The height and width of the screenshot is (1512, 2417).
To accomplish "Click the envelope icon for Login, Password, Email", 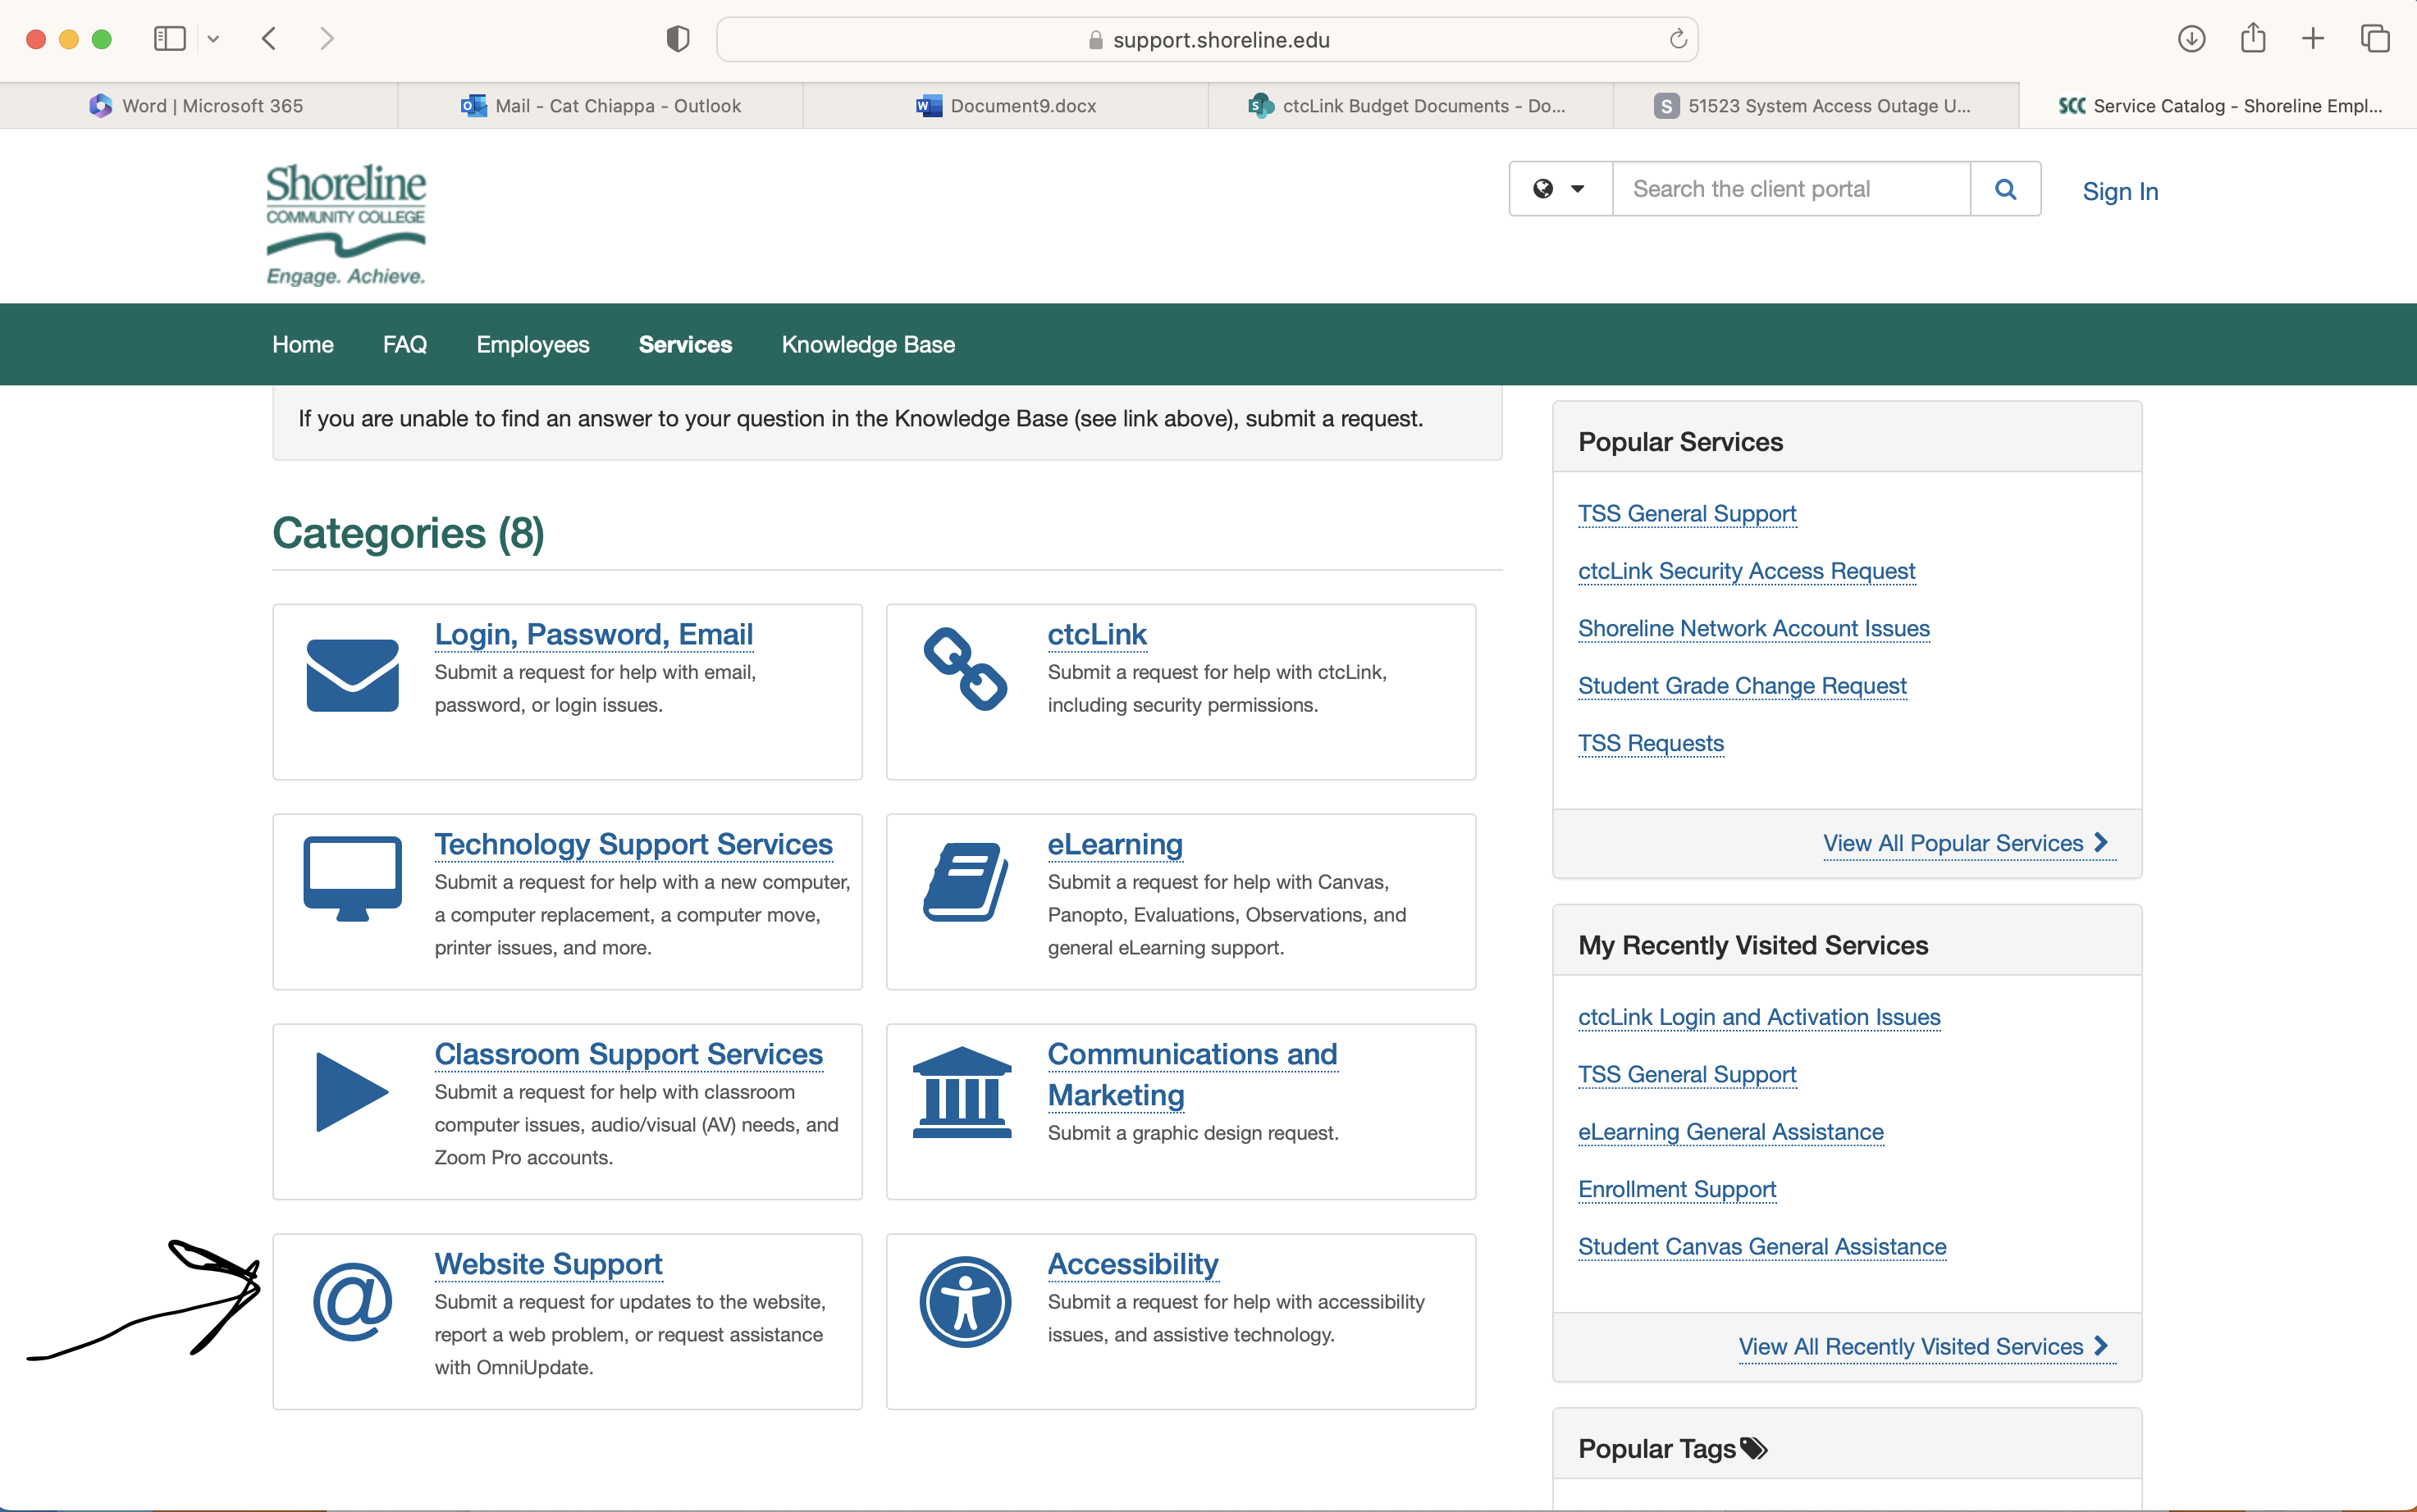I will (352, 675).
